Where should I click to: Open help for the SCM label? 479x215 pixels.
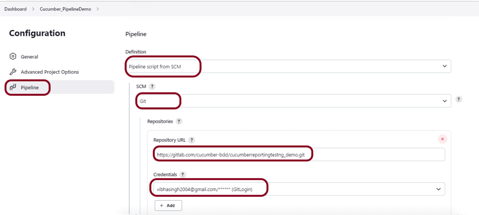point(152,86)
